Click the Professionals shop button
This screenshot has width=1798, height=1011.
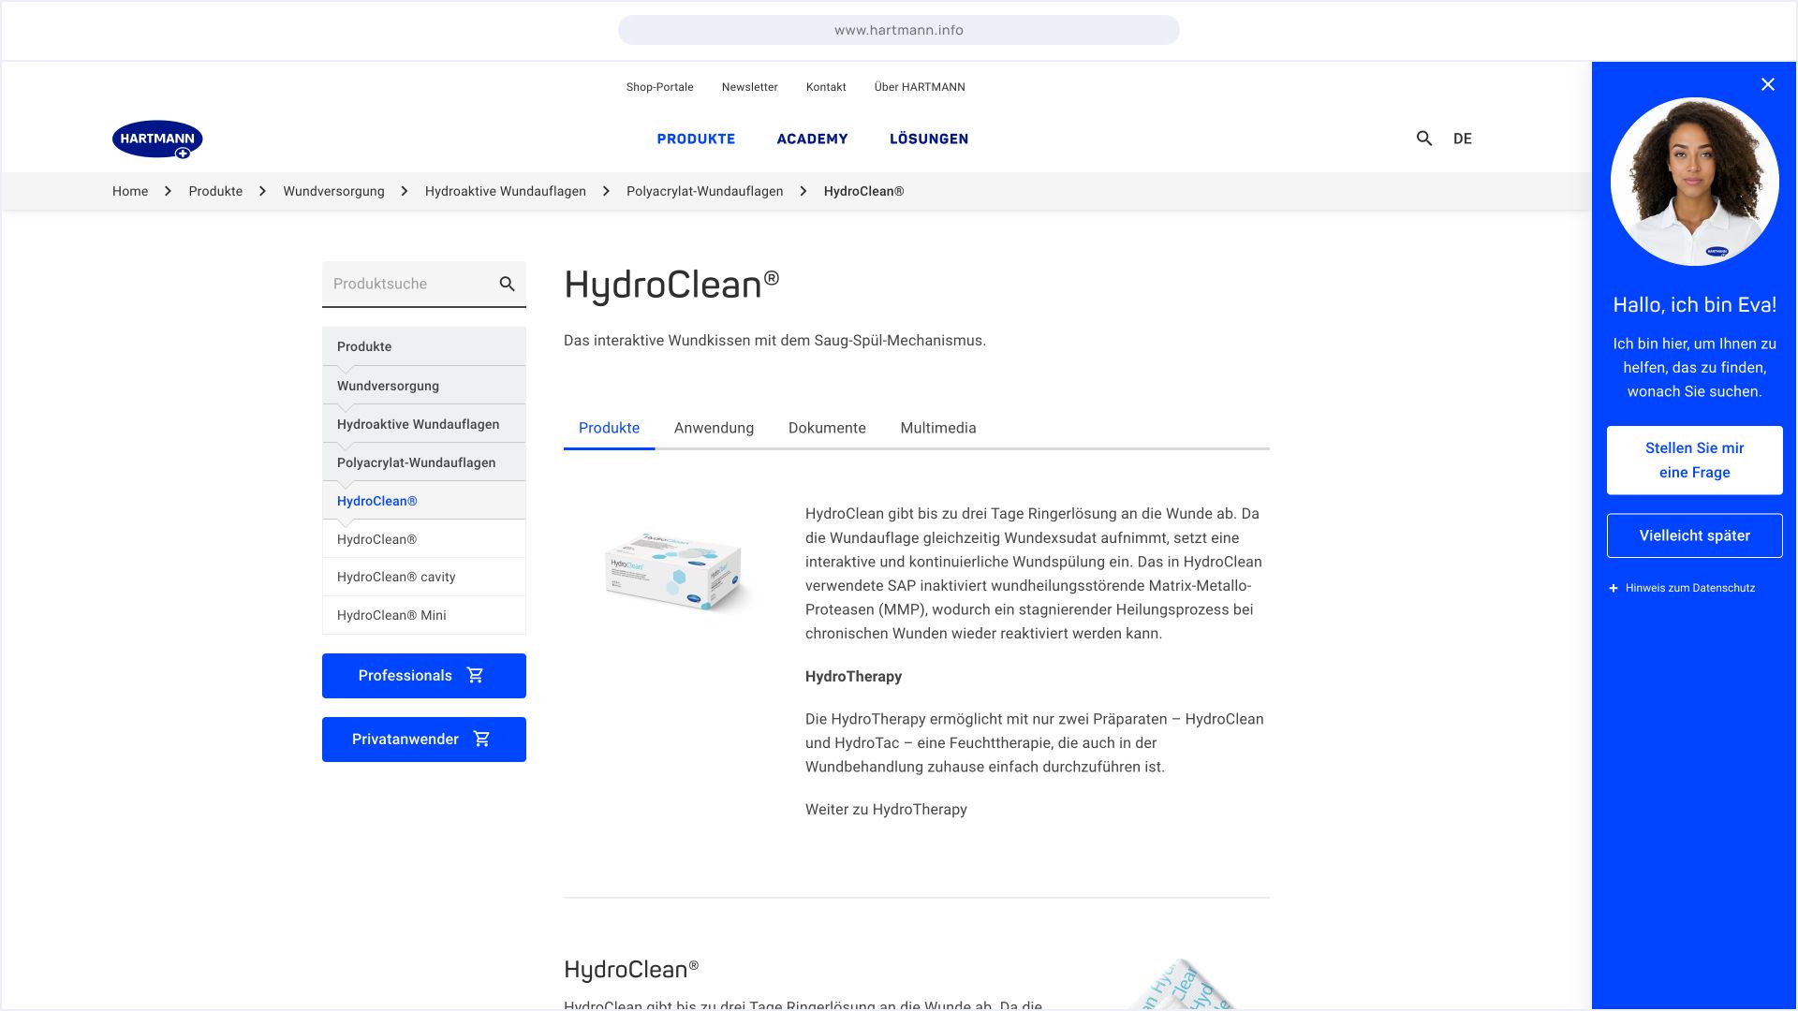click(x=423, y=676)
